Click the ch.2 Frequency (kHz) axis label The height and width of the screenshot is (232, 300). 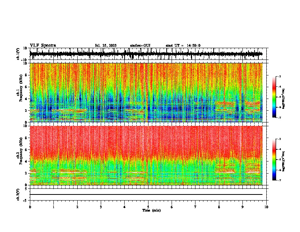pyautogui.click(x=20, y=151)
